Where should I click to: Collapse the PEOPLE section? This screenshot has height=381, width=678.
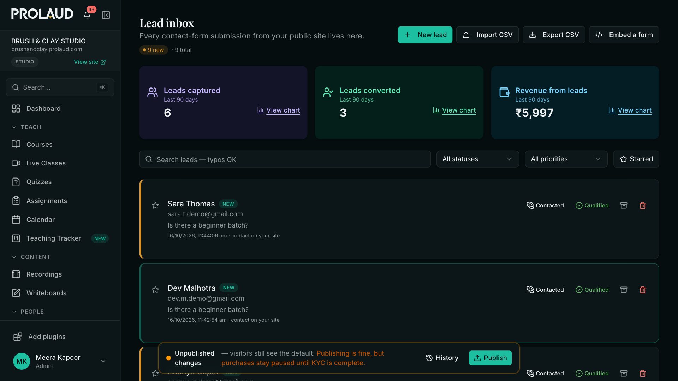click(x=28, y=312)
